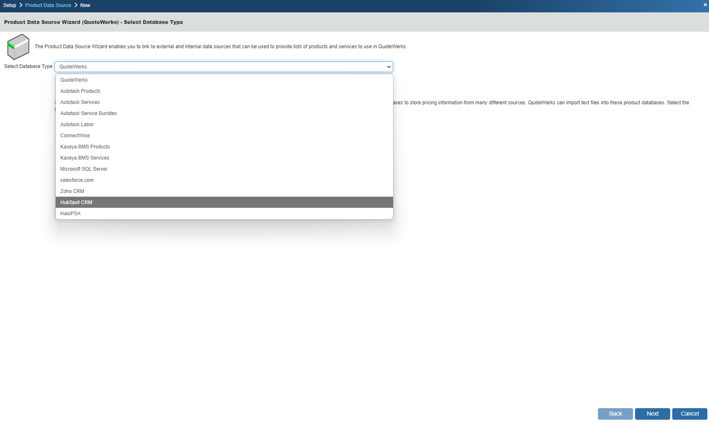Select ConnectWise in the list
The image size is (709, 423).
[75, 136]
